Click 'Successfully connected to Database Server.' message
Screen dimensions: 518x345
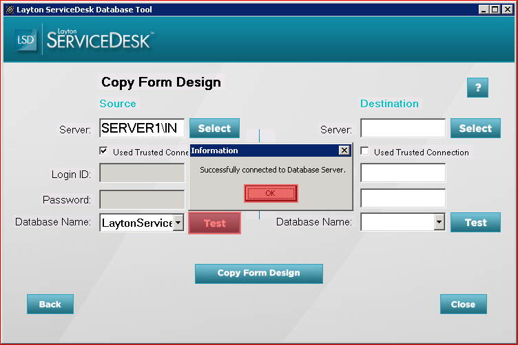coord(273,170)
